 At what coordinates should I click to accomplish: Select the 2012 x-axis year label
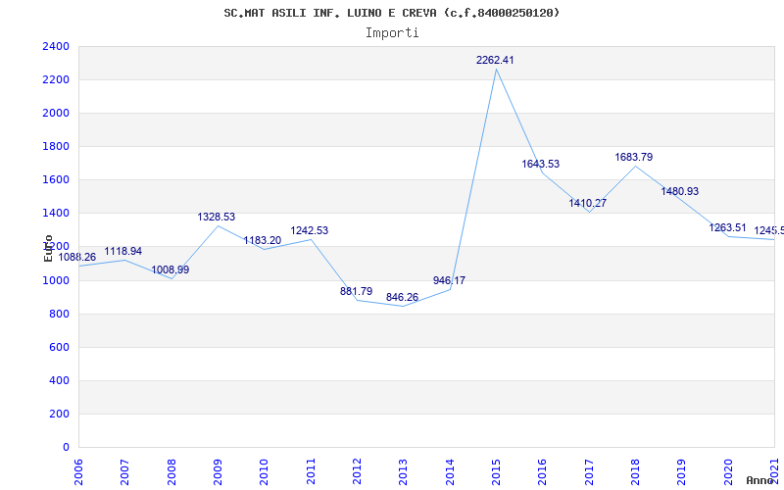[357, 471]
